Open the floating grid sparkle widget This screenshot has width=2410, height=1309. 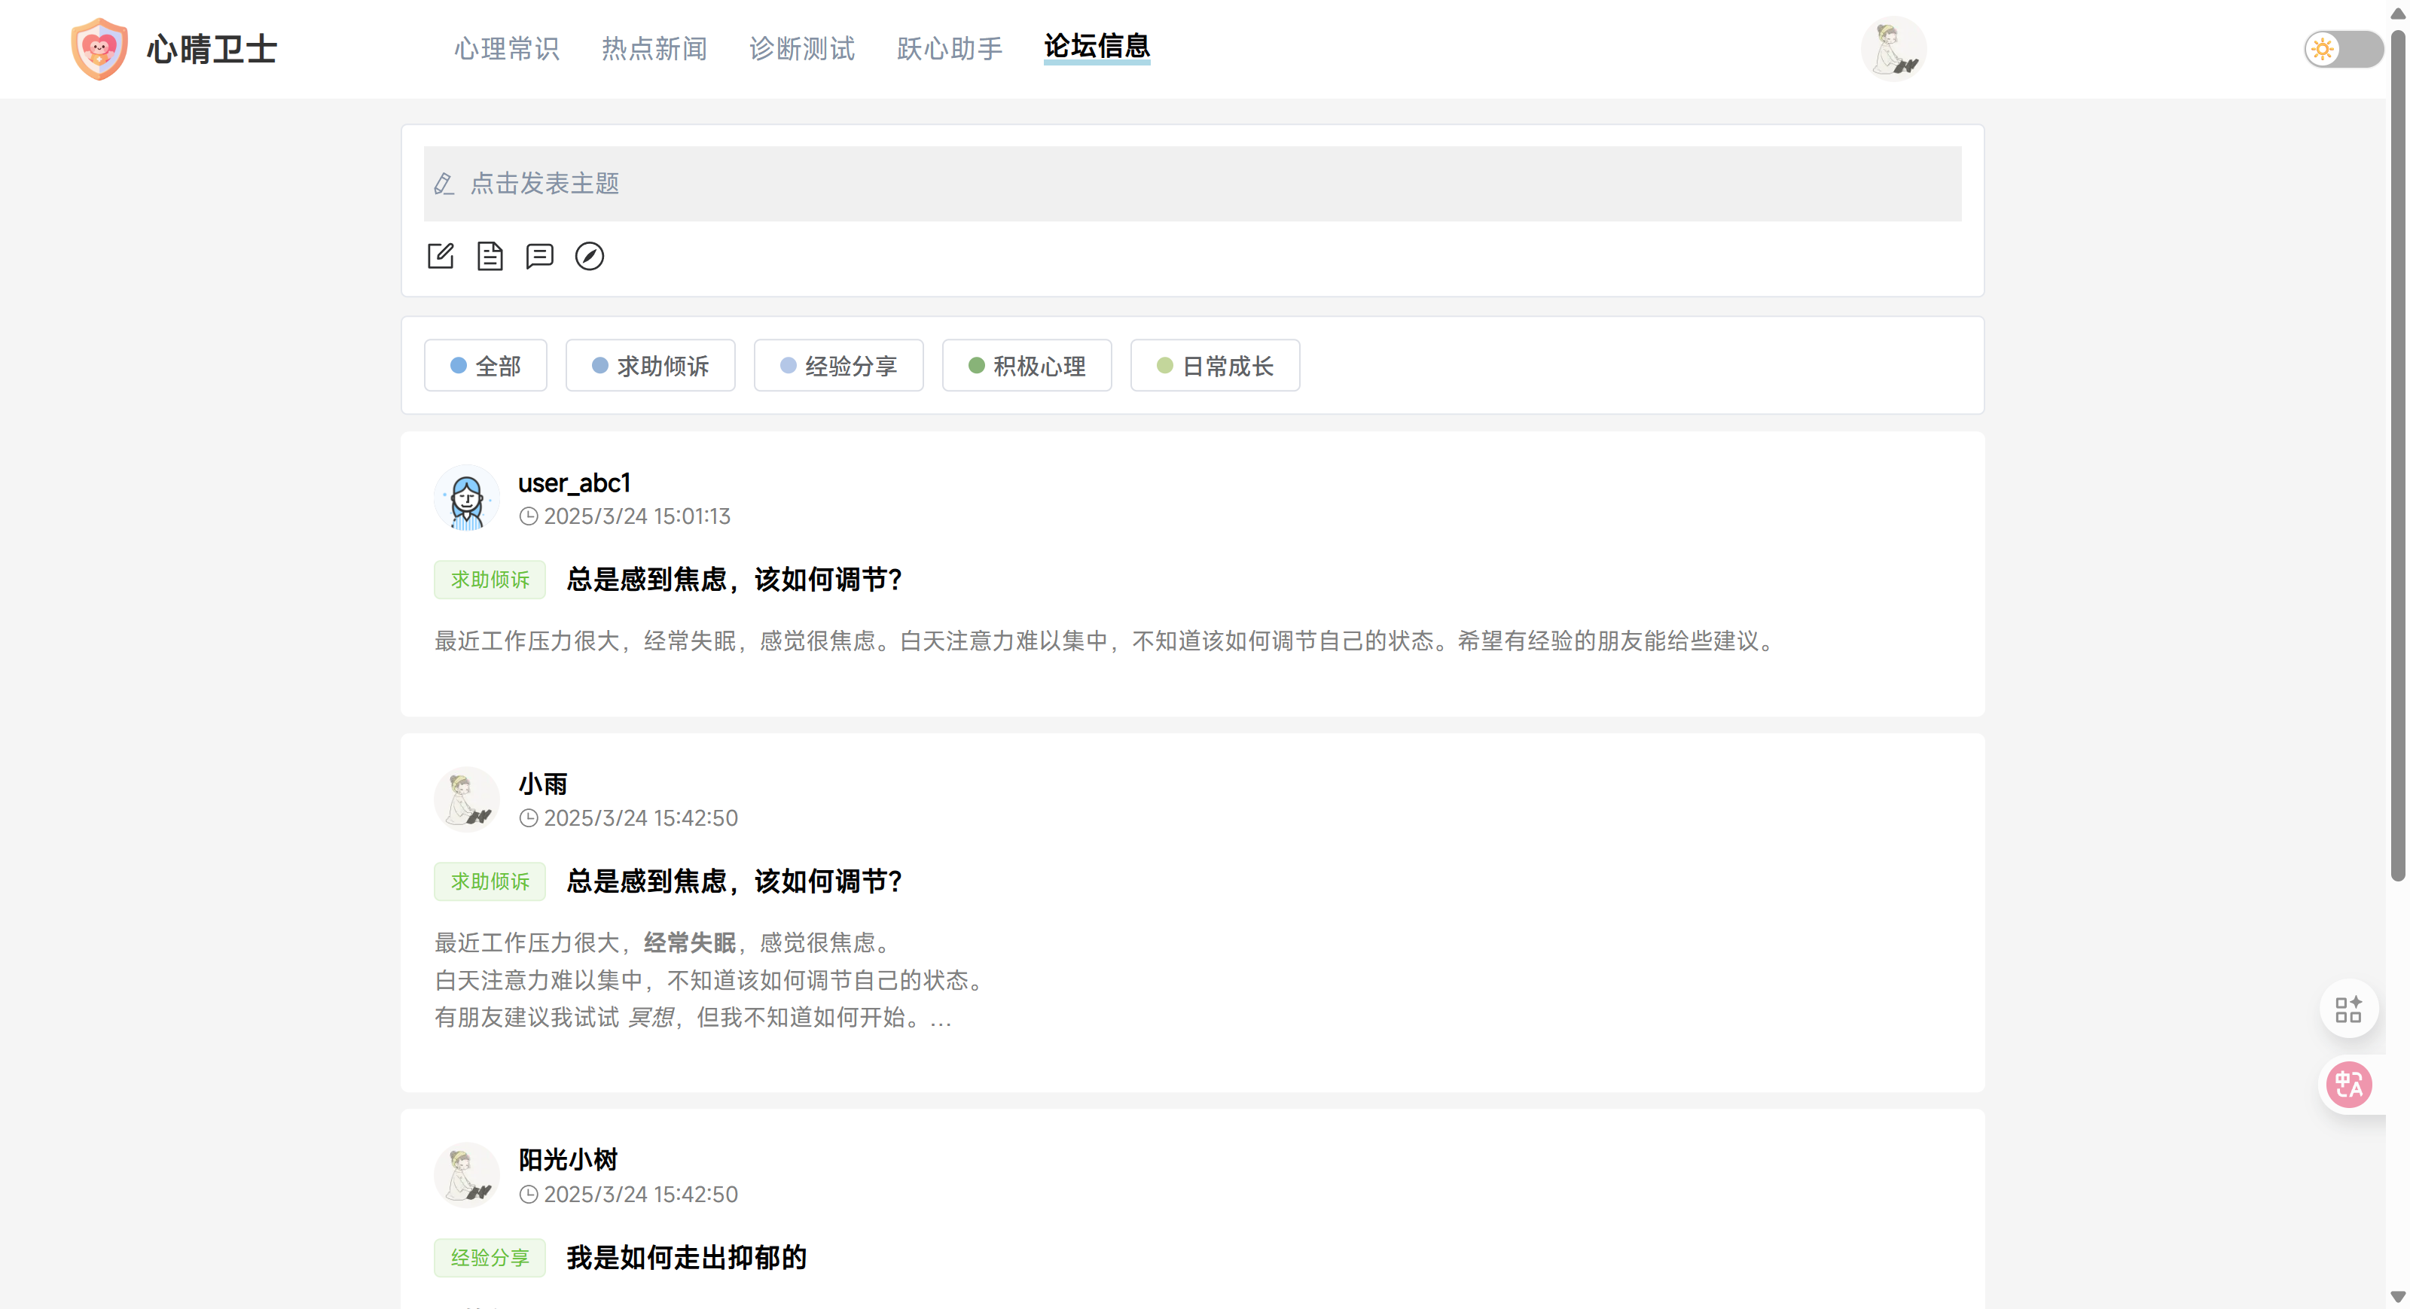(2348, 1010)
